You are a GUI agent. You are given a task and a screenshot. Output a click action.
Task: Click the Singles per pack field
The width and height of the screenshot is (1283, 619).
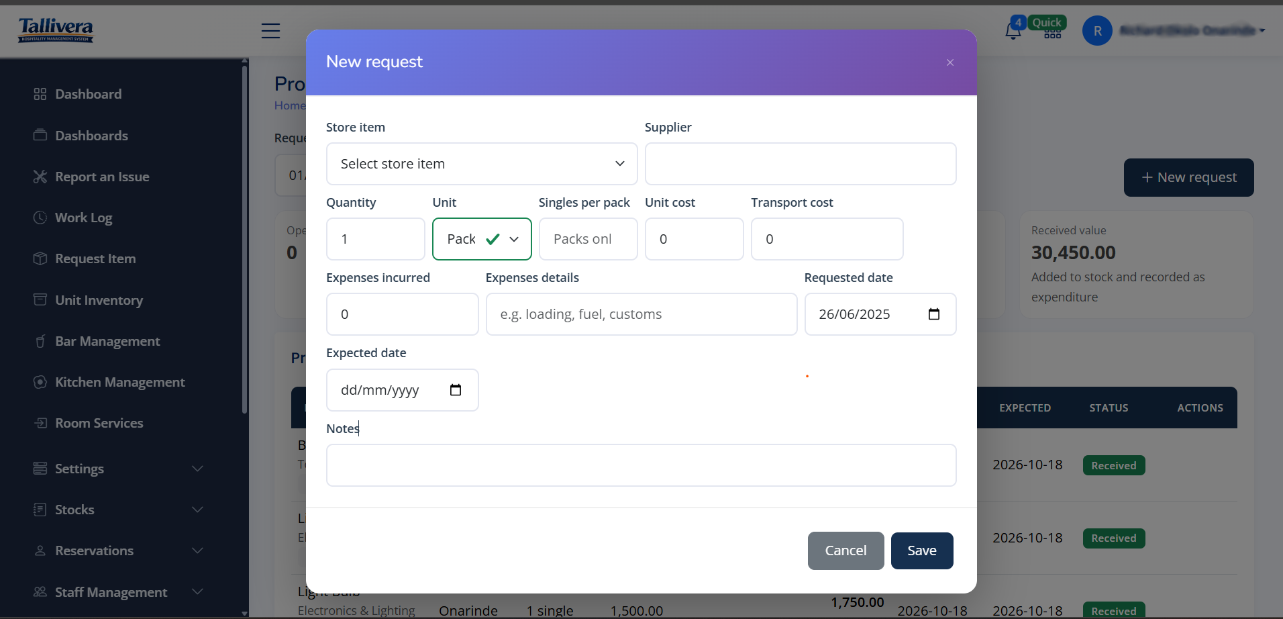tap(588, 239)
